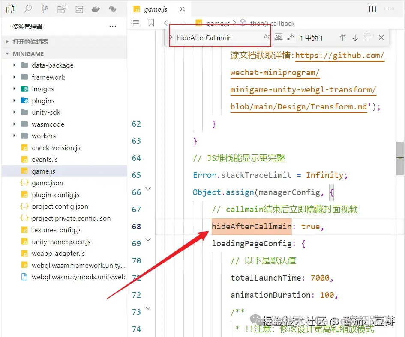Screen dimensions: 405x337
Task: Expand the images folder
Action: click(42, 89)
